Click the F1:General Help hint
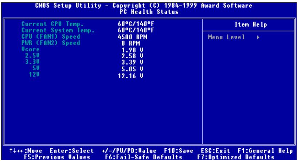The height and width of the screenshot is (161, 297). pyautogui.click(x=265, y=151)
